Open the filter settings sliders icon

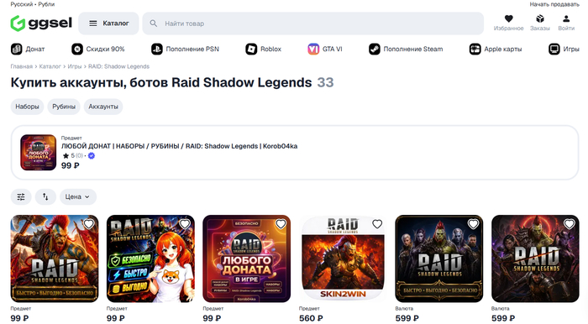click(21, 196)
